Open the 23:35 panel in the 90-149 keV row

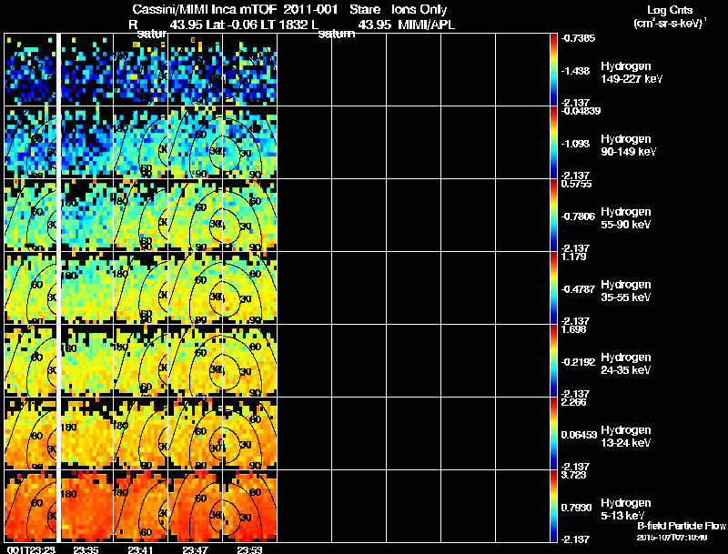87,143
